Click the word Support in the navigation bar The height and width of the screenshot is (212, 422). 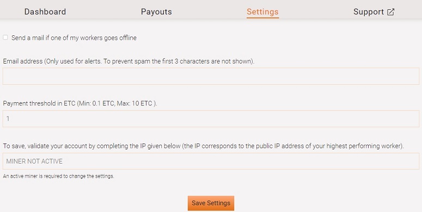(x=369, y=12)
